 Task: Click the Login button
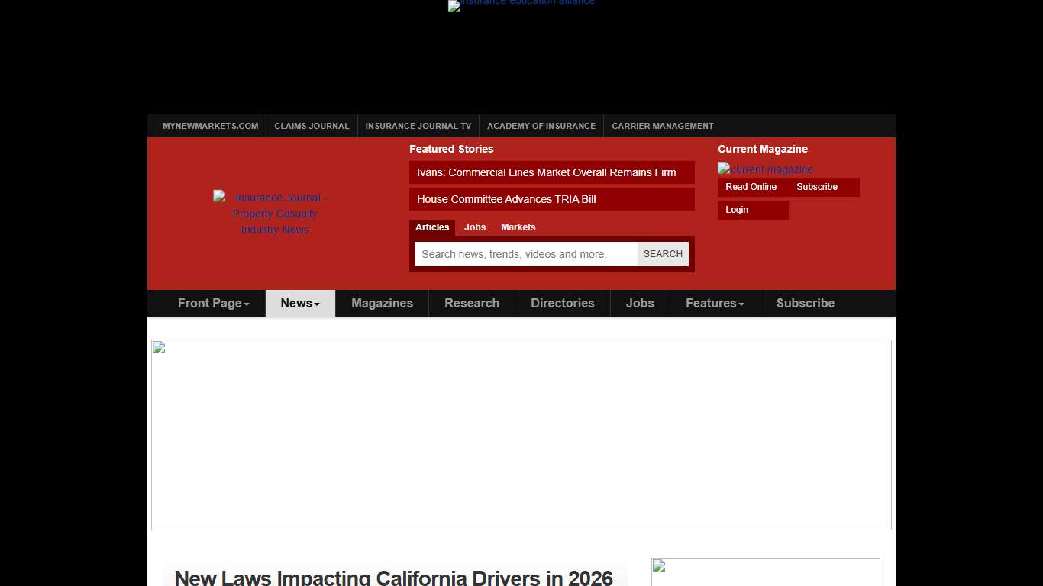coord(736,209)
